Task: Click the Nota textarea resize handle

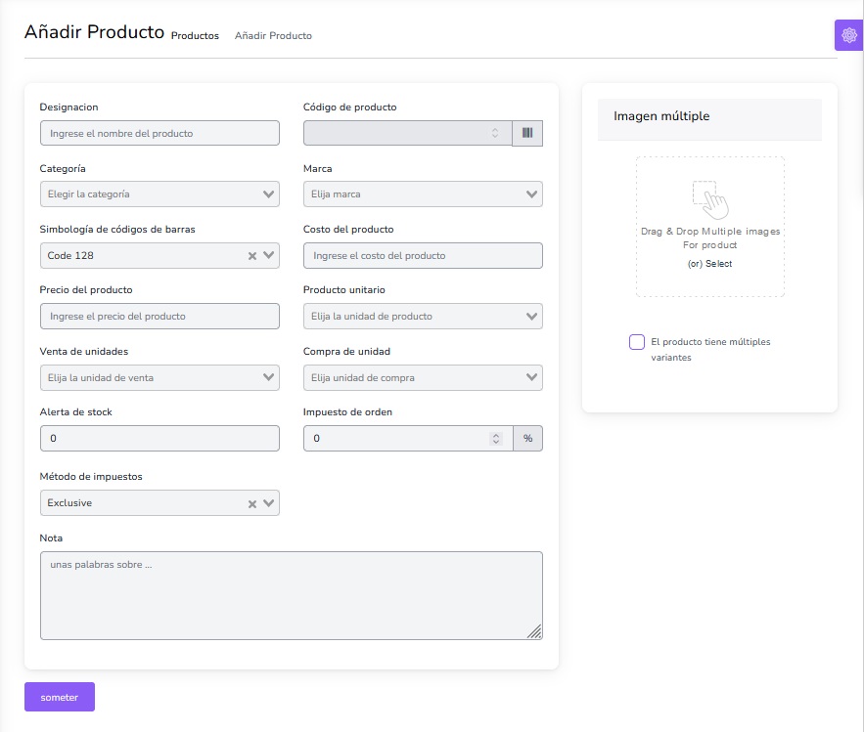Action: pos(535,632)
